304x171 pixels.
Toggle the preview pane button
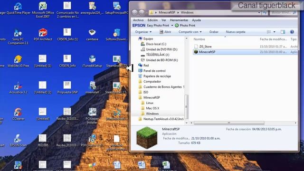(x=283, y=32)
